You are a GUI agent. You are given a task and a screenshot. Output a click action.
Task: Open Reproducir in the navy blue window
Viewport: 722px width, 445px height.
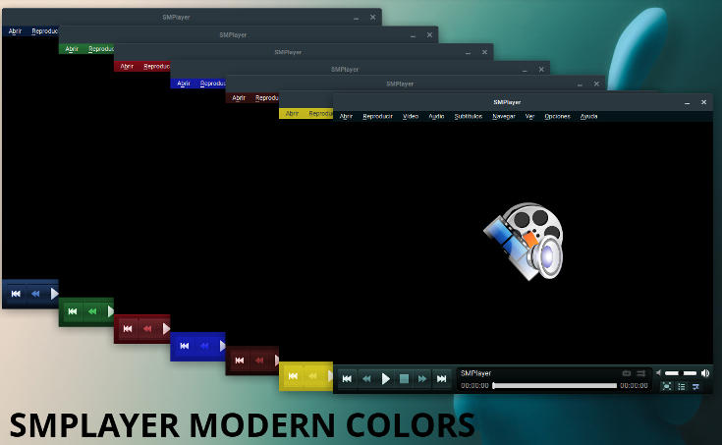(44, 31)
